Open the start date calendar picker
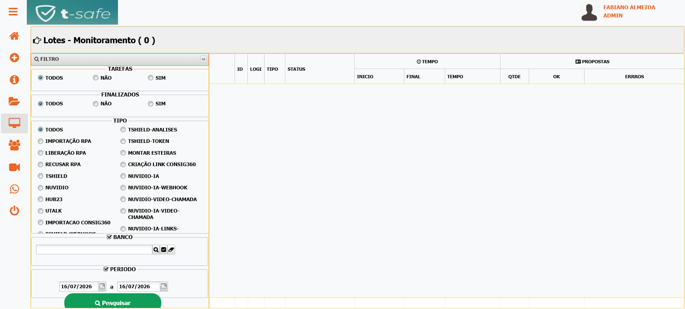Viewport: 685px width, 309px height. click(x=102, y=286)
